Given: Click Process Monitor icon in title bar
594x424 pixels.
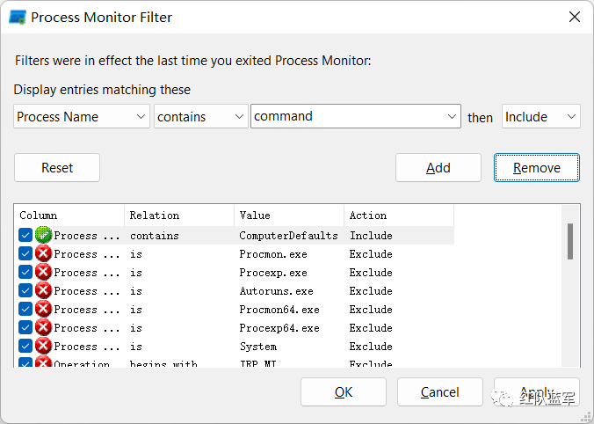Looking at the screenshot, I should point(18,17).
